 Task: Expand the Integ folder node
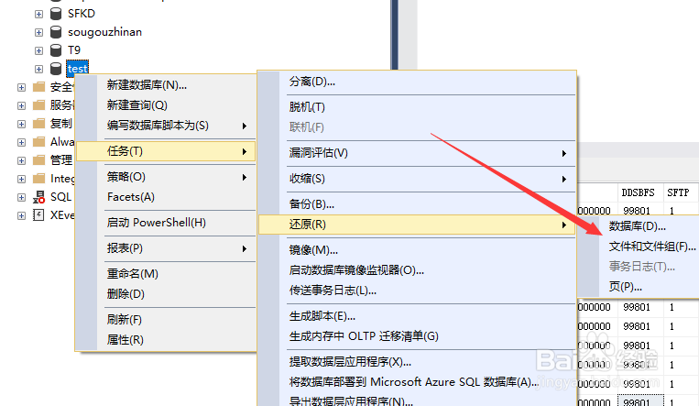coord(21,179)
